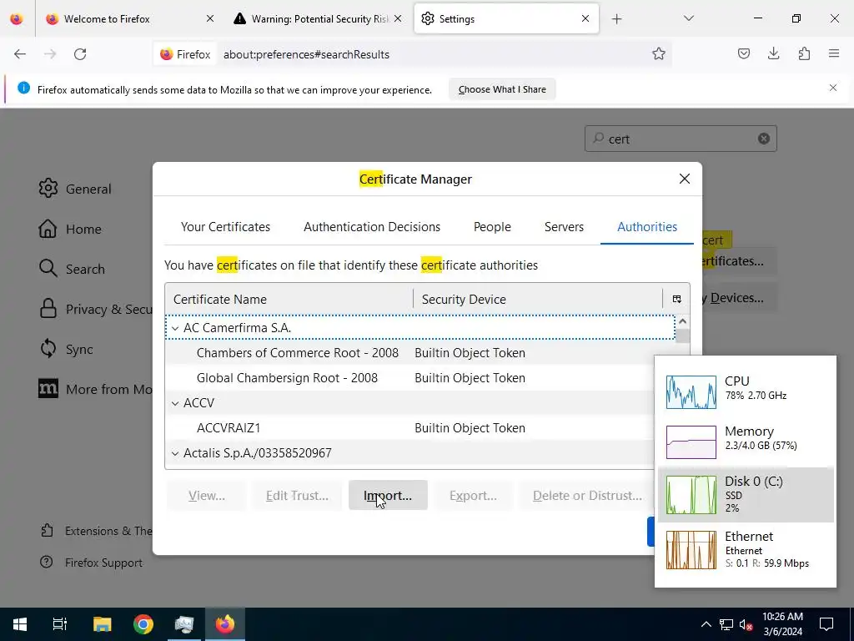This screenshot has height=641, width=854.
Task: Collapse the Actalis S.p.A./03358520967 group
Action: coord(175,453)
